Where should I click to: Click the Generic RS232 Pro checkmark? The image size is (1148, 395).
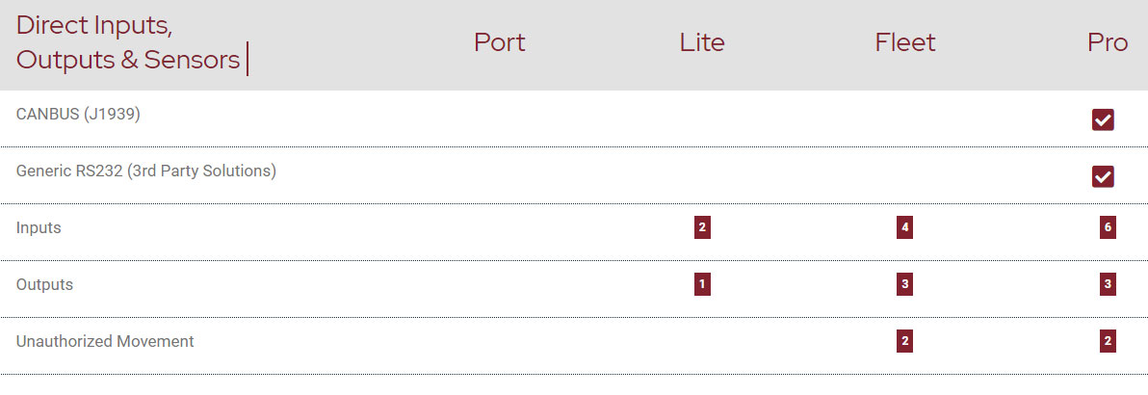(x=1103, y=176)
